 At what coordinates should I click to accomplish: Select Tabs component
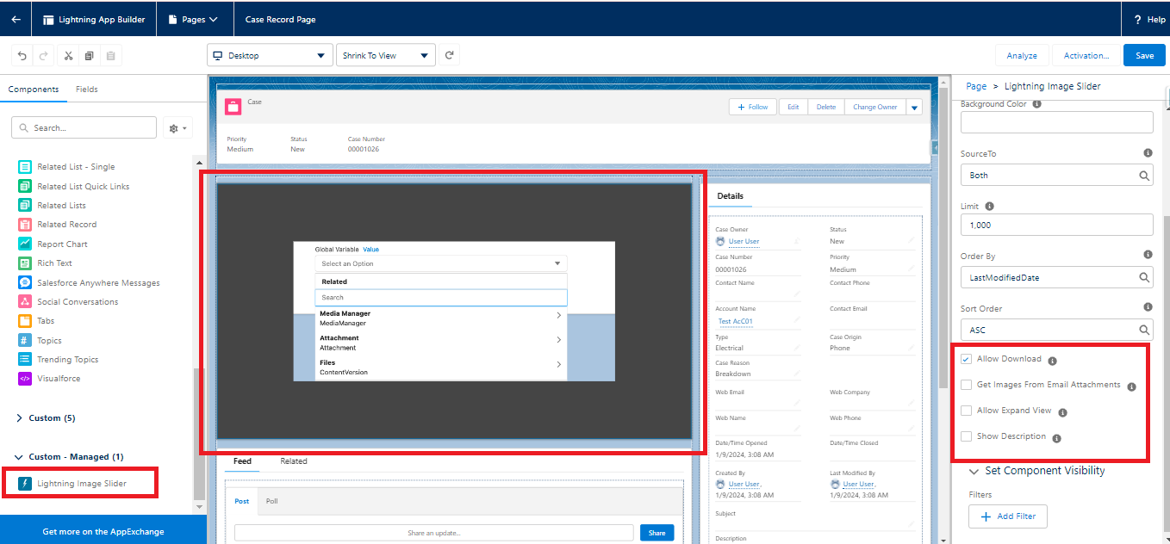(46, 321)
